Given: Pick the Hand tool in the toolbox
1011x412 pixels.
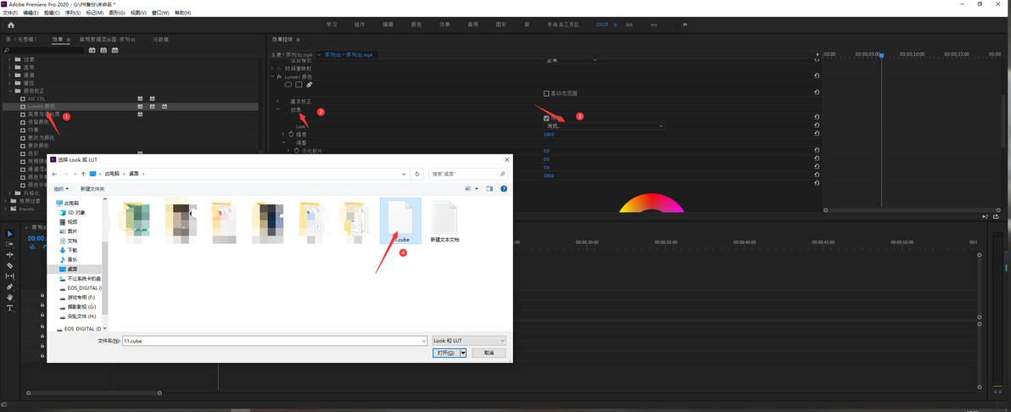Looking at the screenshot, I should [9, 298].
